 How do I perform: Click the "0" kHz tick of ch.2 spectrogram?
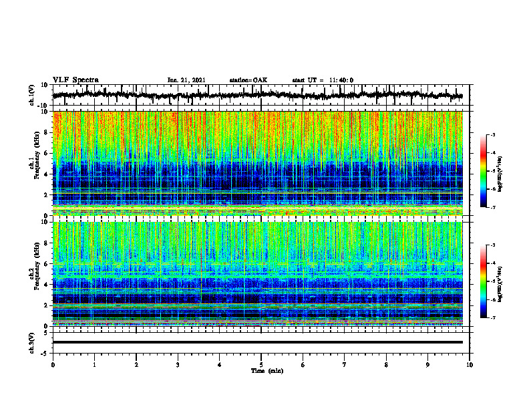(x=46, y=326)
